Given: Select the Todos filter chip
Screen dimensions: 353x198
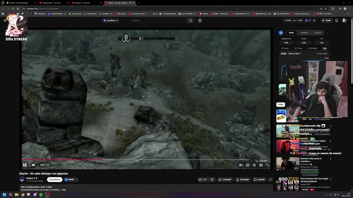Looking at the screenshot, I should 280,105.
